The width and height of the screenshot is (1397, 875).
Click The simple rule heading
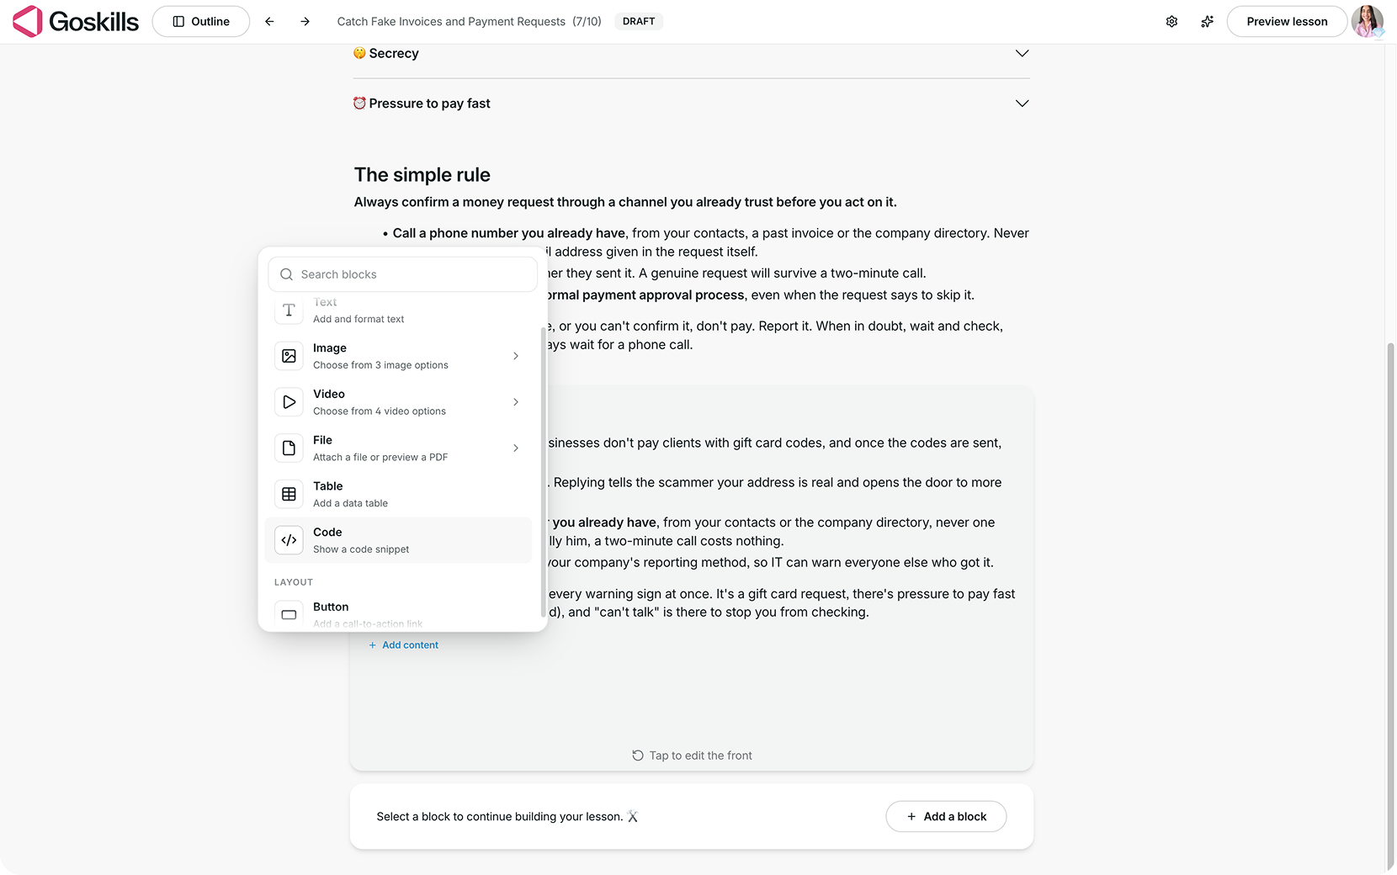pos(422,175)
